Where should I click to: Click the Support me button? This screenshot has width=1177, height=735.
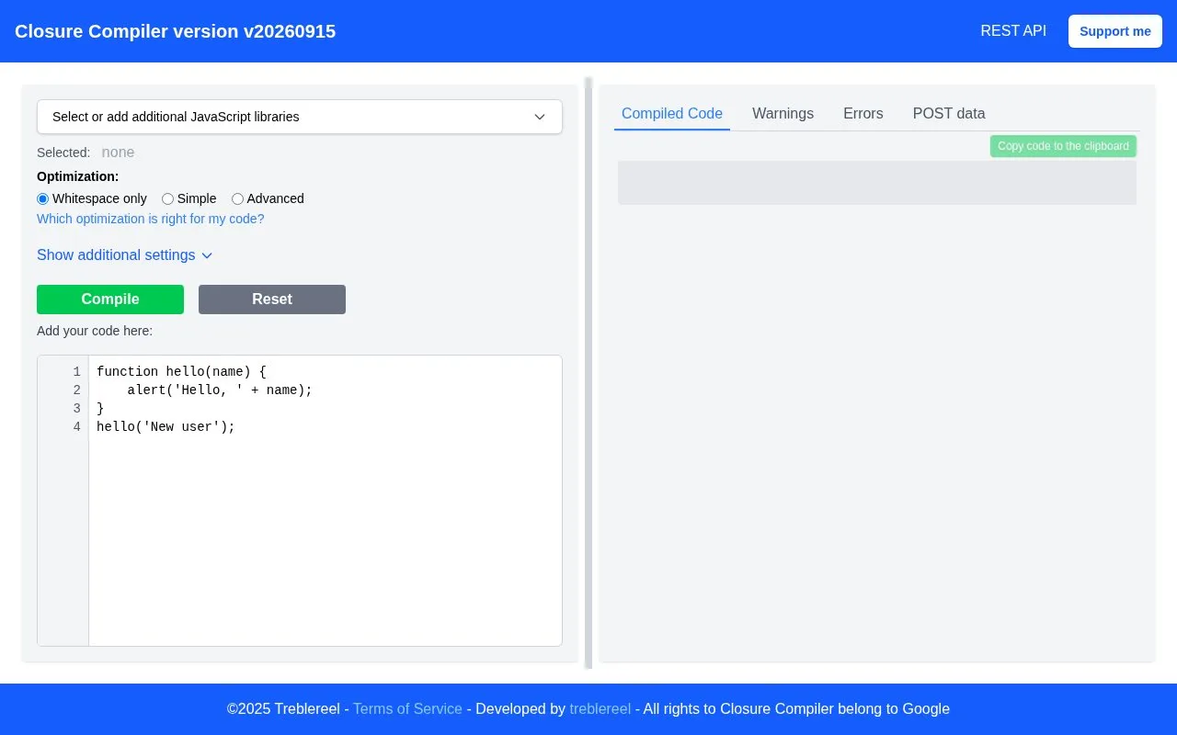pyautogui.click(x=1115, y=31)
